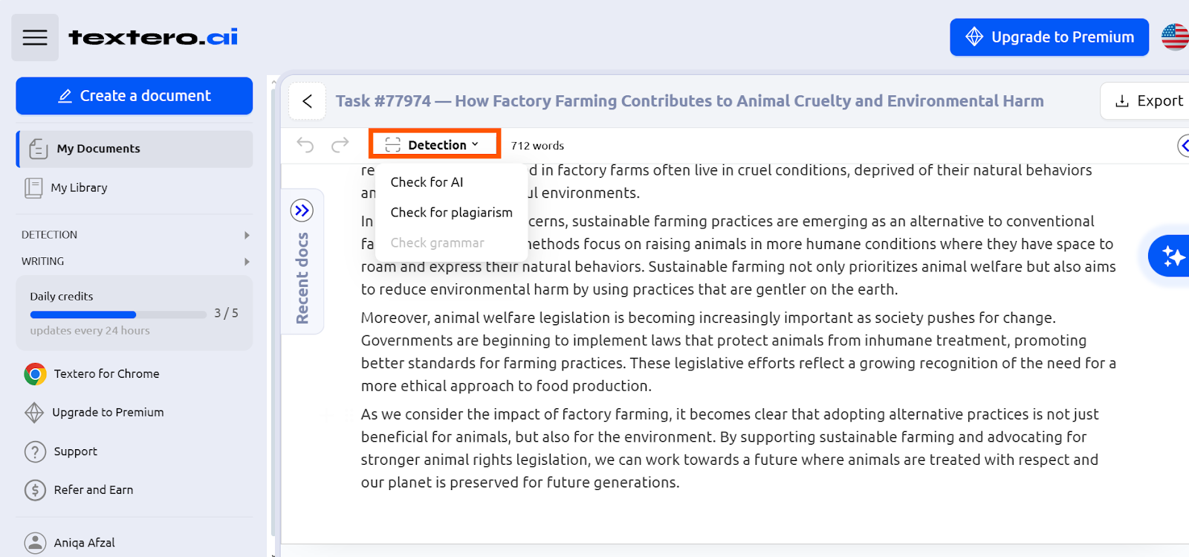Choose Check for plagiarism menu option
The height and width of the screenshot is (557, 1189).
coord(451,213)
